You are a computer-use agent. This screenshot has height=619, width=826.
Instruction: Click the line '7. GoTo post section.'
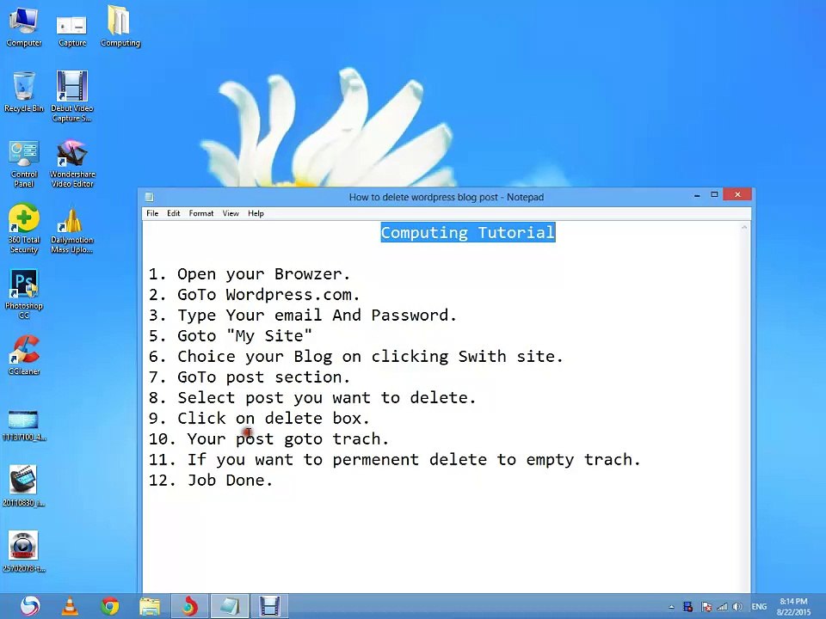coord(250,377)
